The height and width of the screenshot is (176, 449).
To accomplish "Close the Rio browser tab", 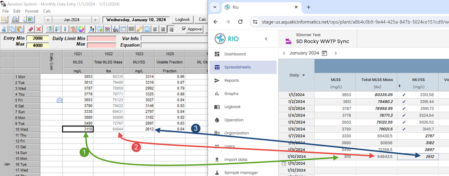I will [x=296, y=7].
